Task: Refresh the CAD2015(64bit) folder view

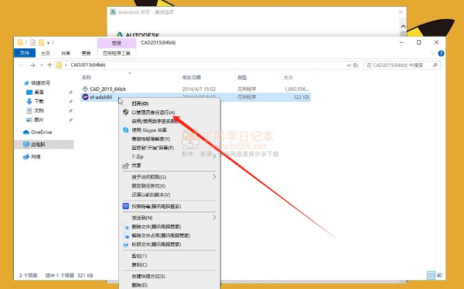Action: click(x=356, y=65)
